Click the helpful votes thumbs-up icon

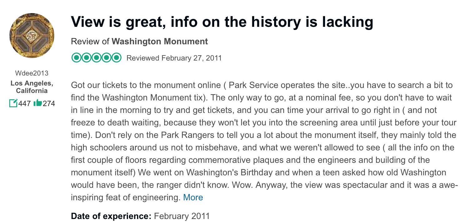coord(37,103)
